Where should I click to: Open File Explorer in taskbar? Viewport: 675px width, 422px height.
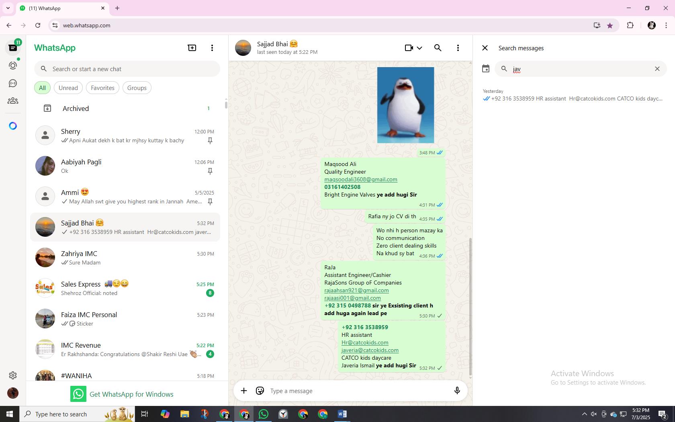tap(185, 414)
